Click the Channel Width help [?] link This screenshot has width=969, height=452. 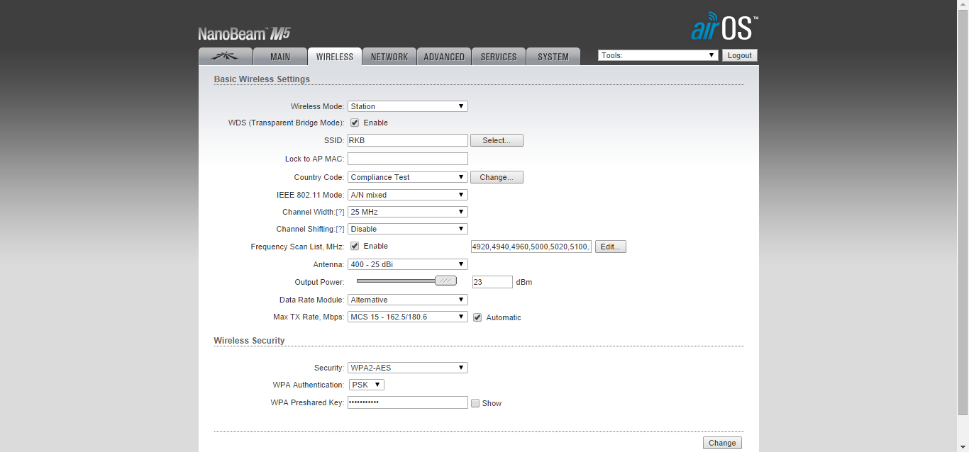tap(340, 213)
